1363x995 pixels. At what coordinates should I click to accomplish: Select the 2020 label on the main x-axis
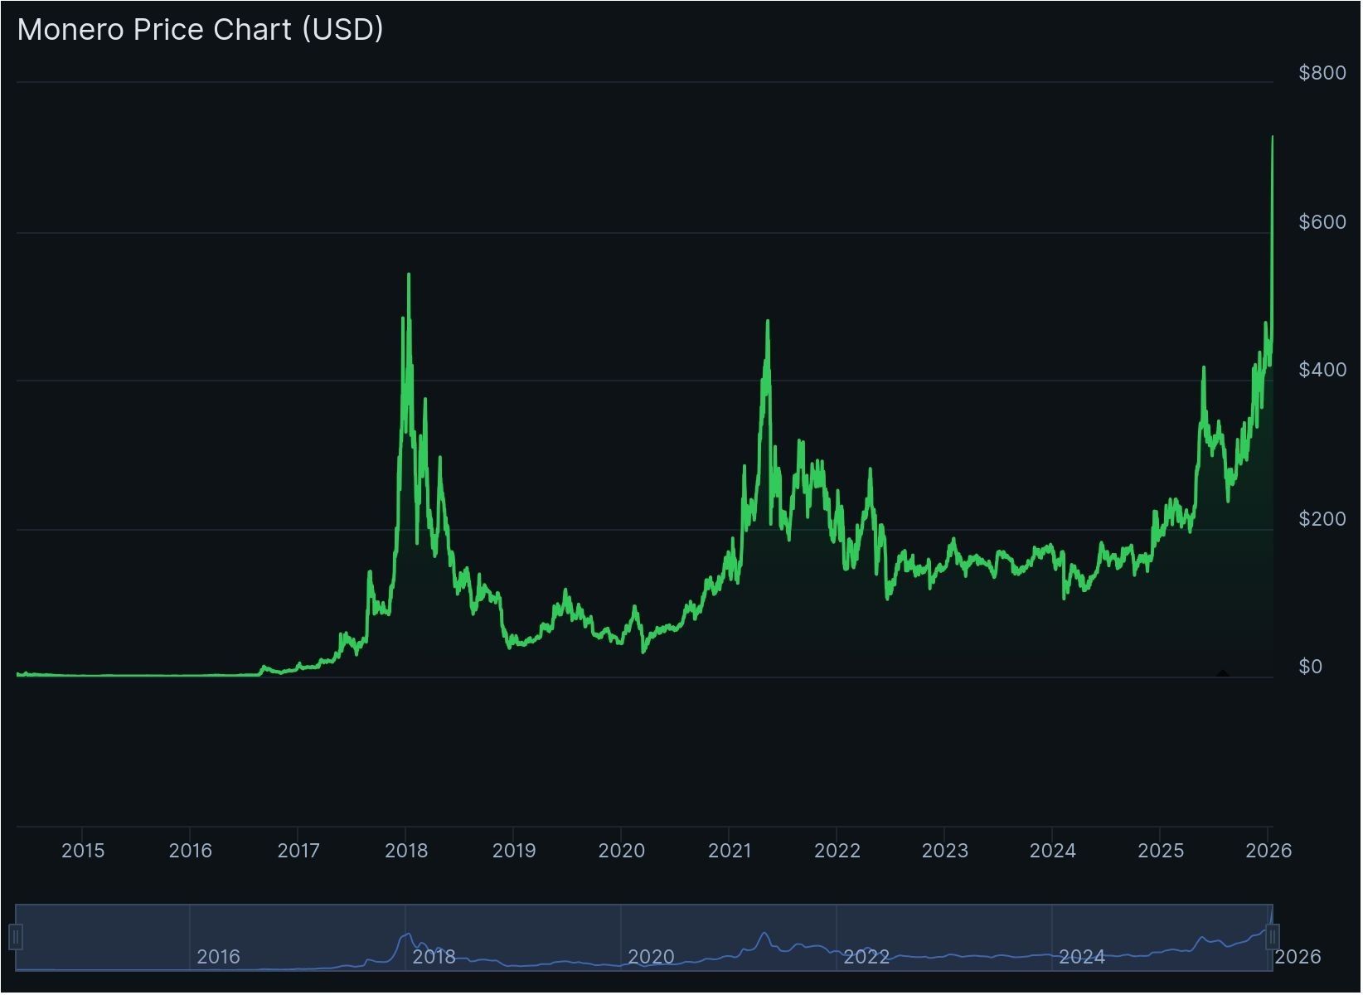(622, 851)
